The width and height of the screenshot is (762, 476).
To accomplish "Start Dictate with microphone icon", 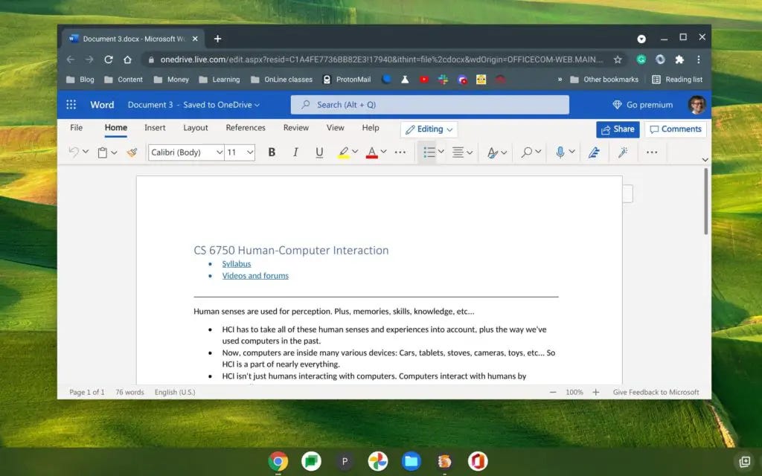I will [560, 152].
